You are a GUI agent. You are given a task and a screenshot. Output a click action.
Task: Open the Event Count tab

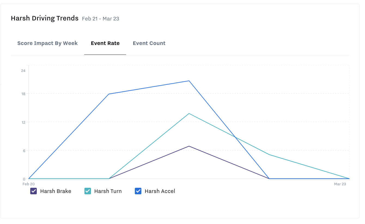click(x=149, y=43)
